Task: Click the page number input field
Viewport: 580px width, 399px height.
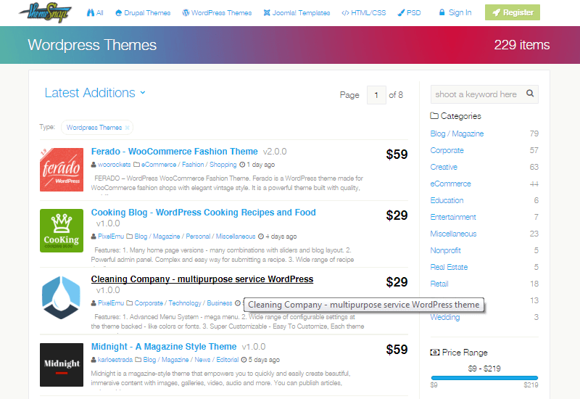Action: point(376,95)
